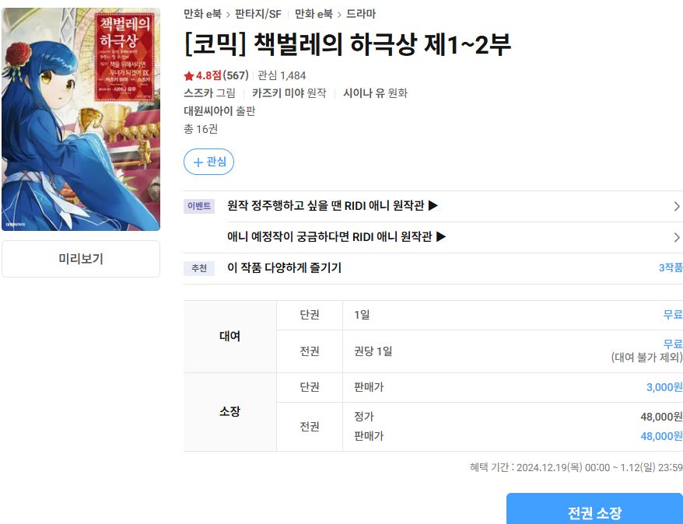Screen dimensions: 683x524
Task: Go to 판타지/SF breadcrumb category
Action: (257, 14)
